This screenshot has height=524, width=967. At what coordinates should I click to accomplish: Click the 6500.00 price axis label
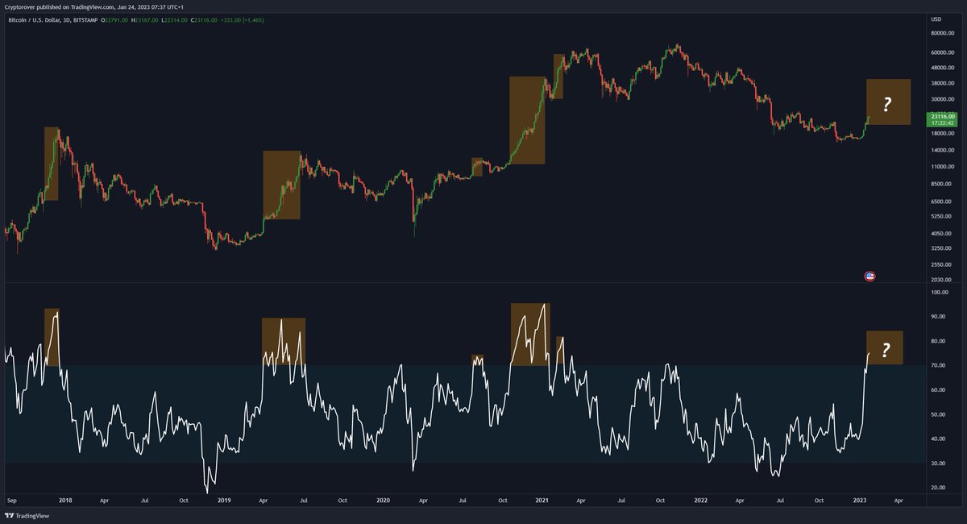[x=940, y=201]
